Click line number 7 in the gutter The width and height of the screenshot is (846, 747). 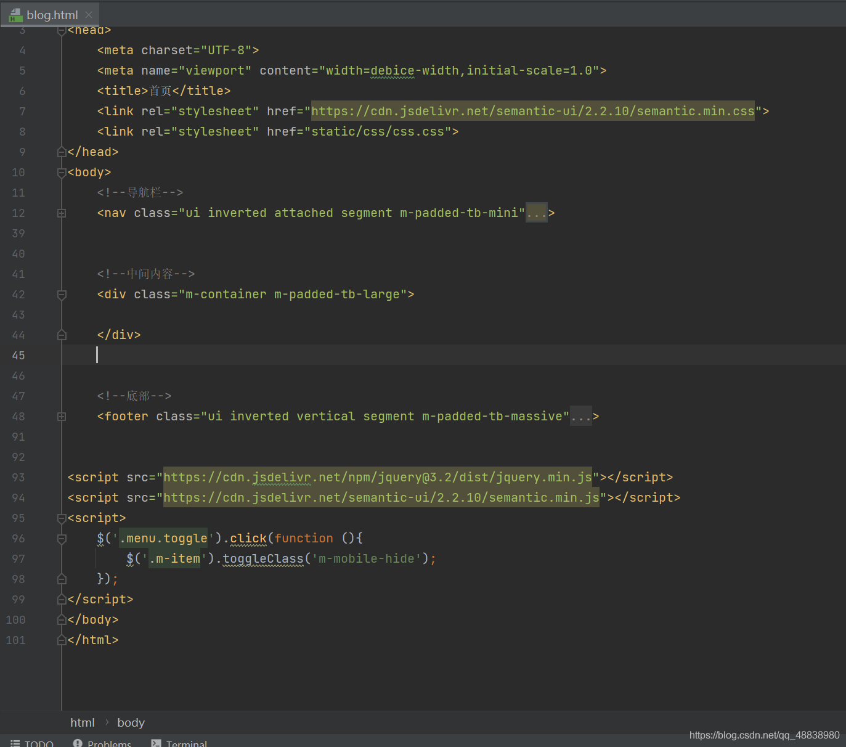[22, 112]
